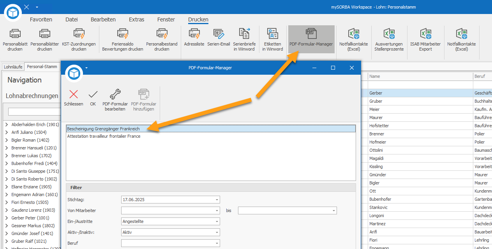Print Feriensaldo Bewertungen
This screenshot has width=492, height=249.
tap(123, 39)
